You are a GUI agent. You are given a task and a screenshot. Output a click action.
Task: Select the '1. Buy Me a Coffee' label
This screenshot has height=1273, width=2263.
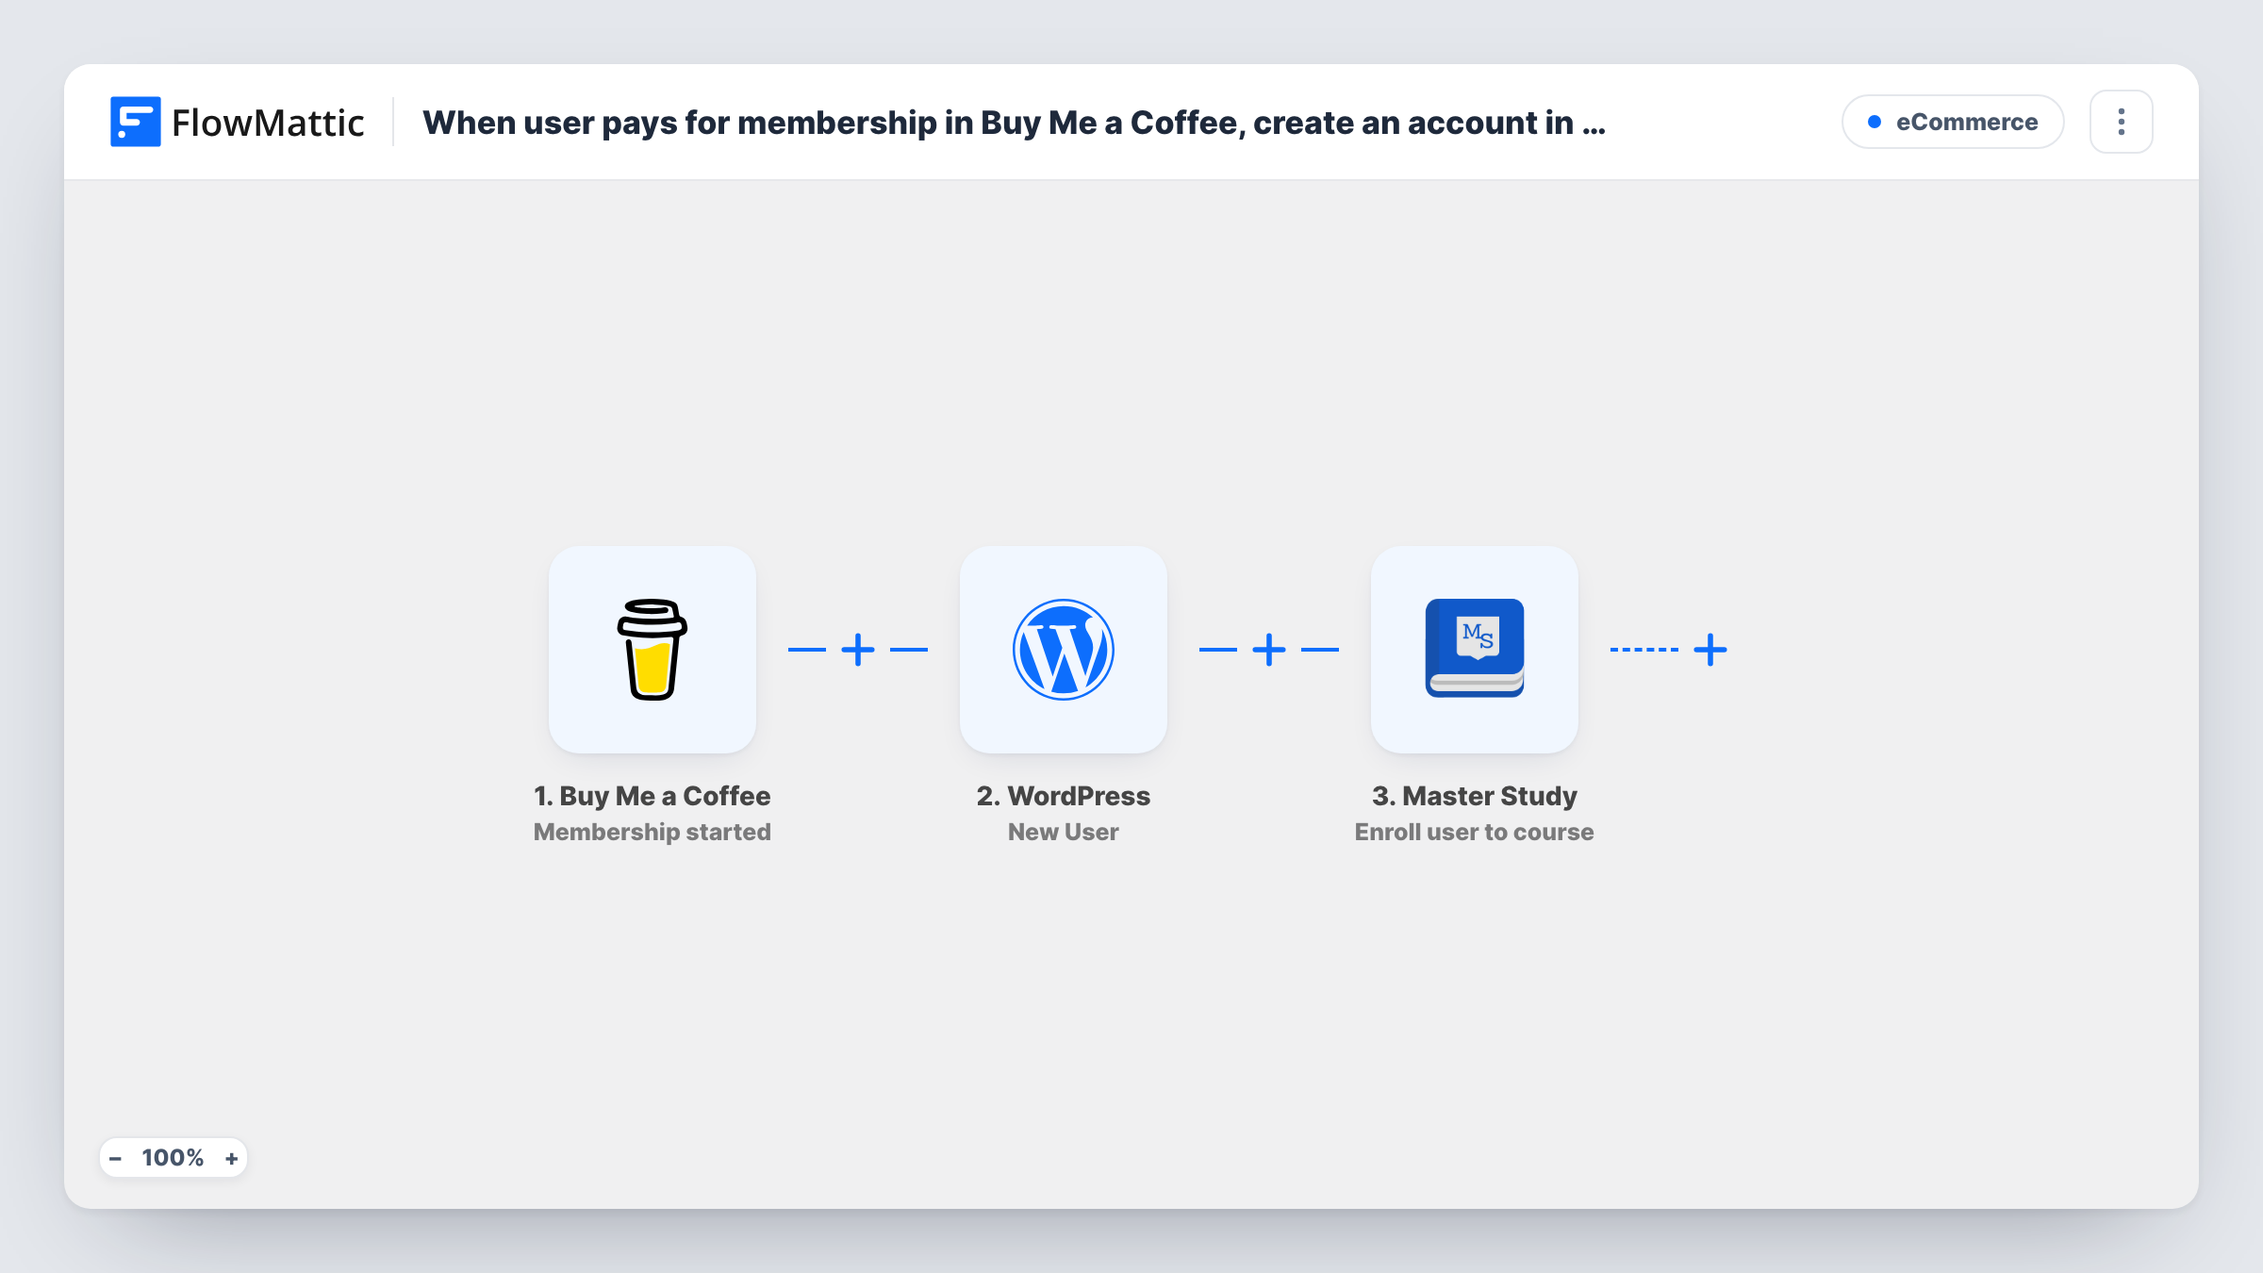point(652,796)
